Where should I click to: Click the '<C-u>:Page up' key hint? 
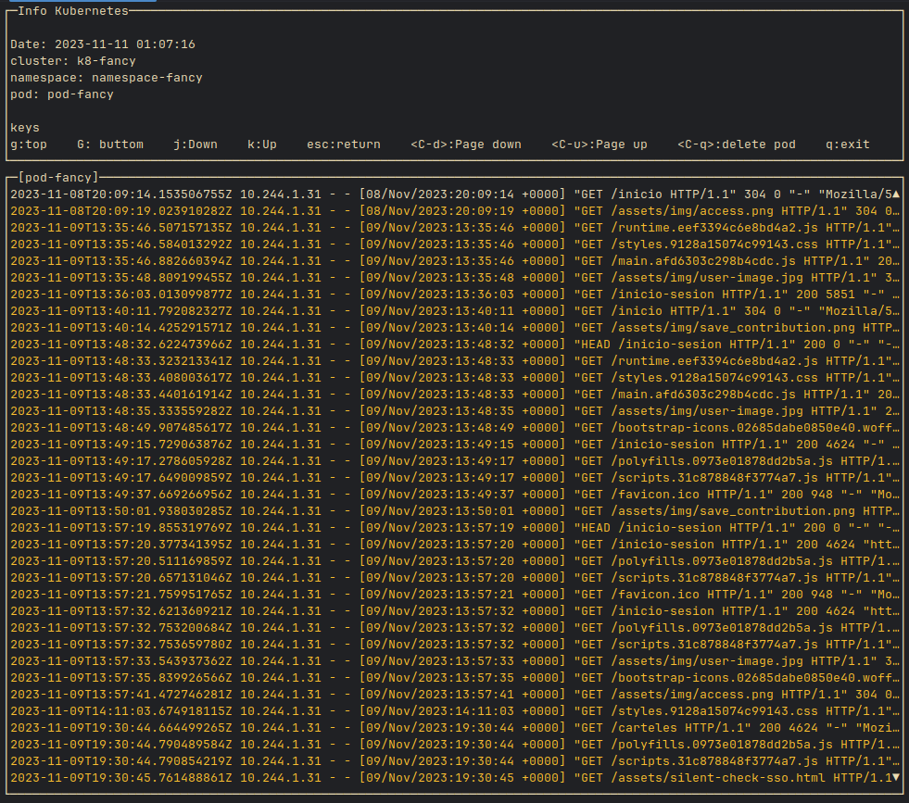tap(600, 144)
